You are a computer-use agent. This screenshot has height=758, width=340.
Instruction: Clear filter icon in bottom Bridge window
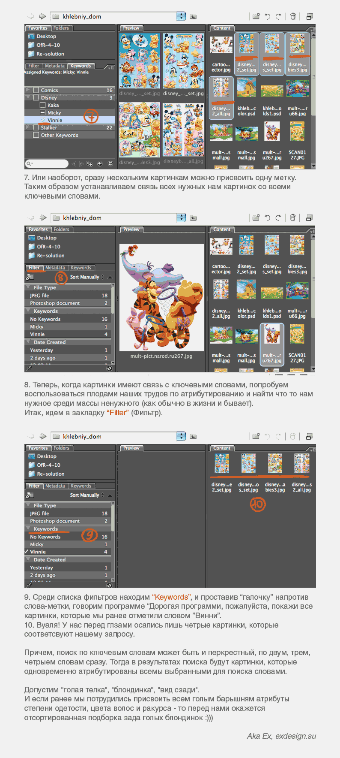point(109,585)
